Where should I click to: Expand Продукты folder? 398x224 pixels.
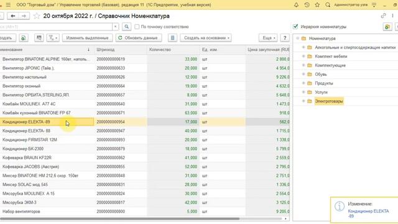303,83
